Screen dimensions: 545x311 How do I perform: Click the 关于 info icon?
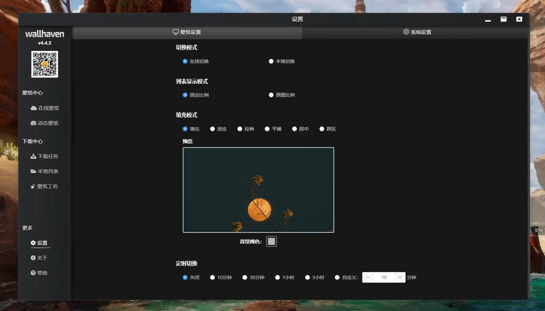(x=33, y=258)
